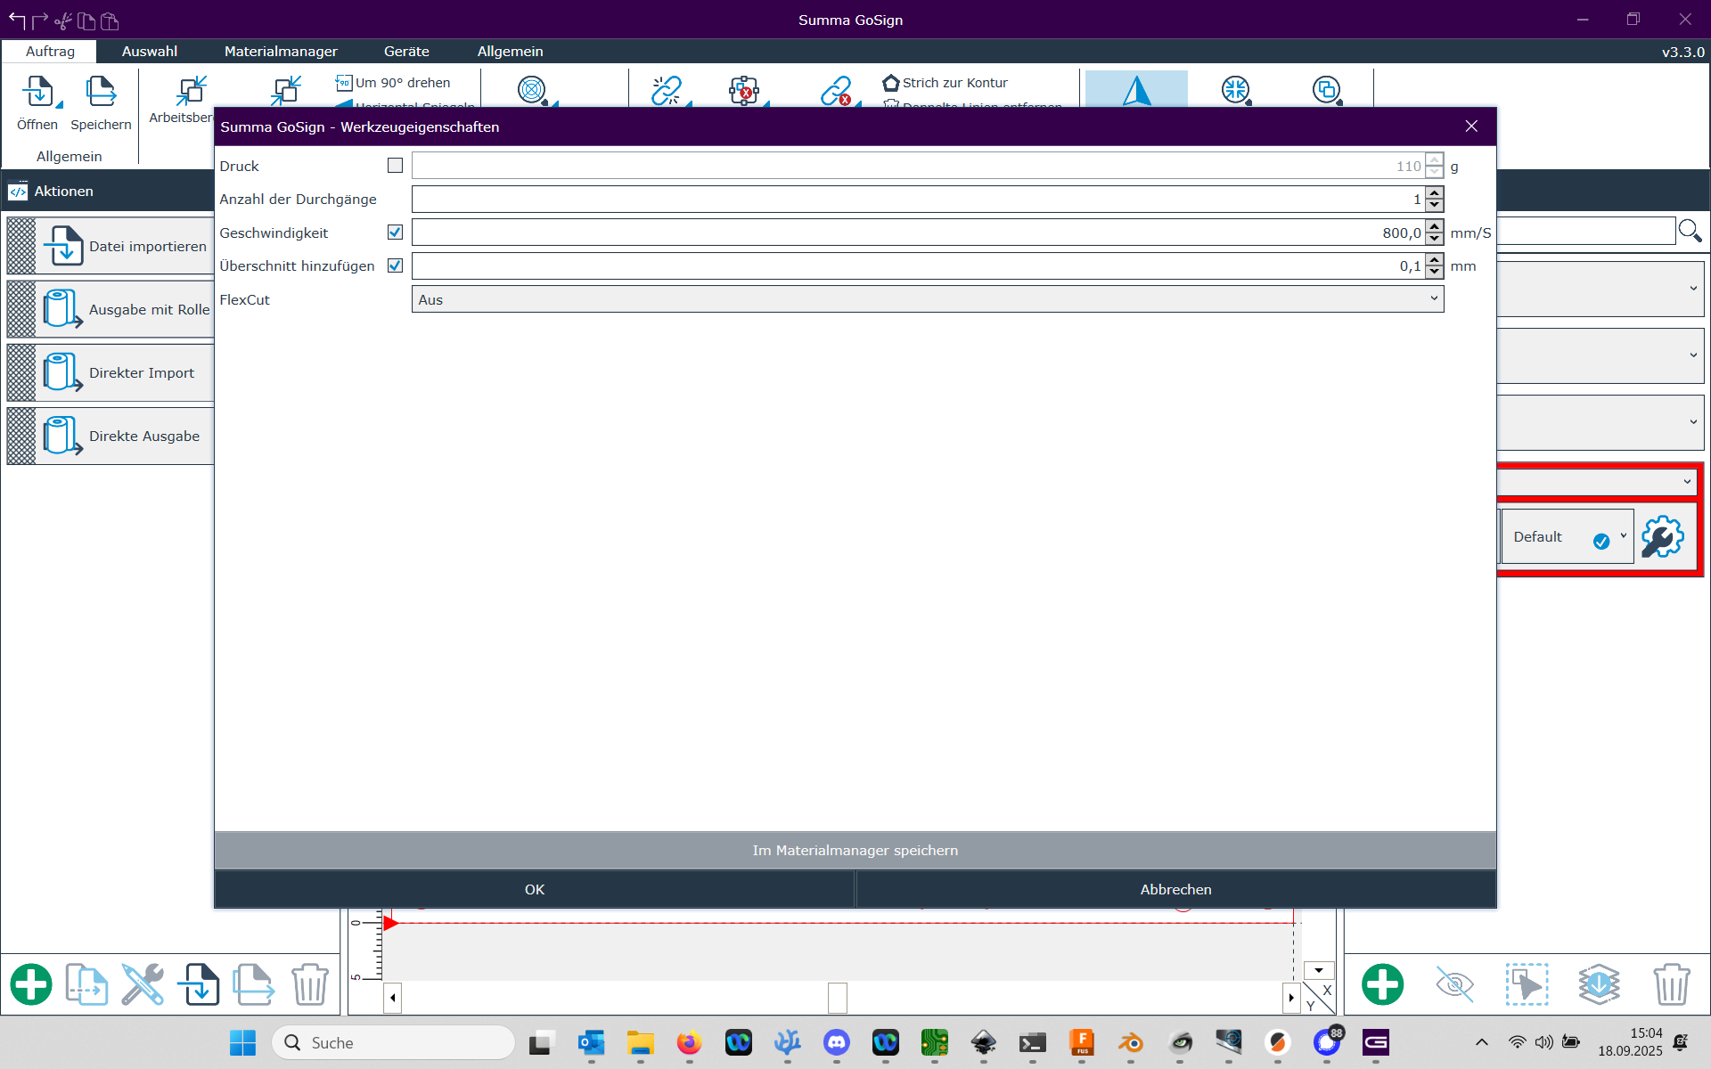Click Direkter Import action
This screenshot has width=1711, height=1069.
111,372
